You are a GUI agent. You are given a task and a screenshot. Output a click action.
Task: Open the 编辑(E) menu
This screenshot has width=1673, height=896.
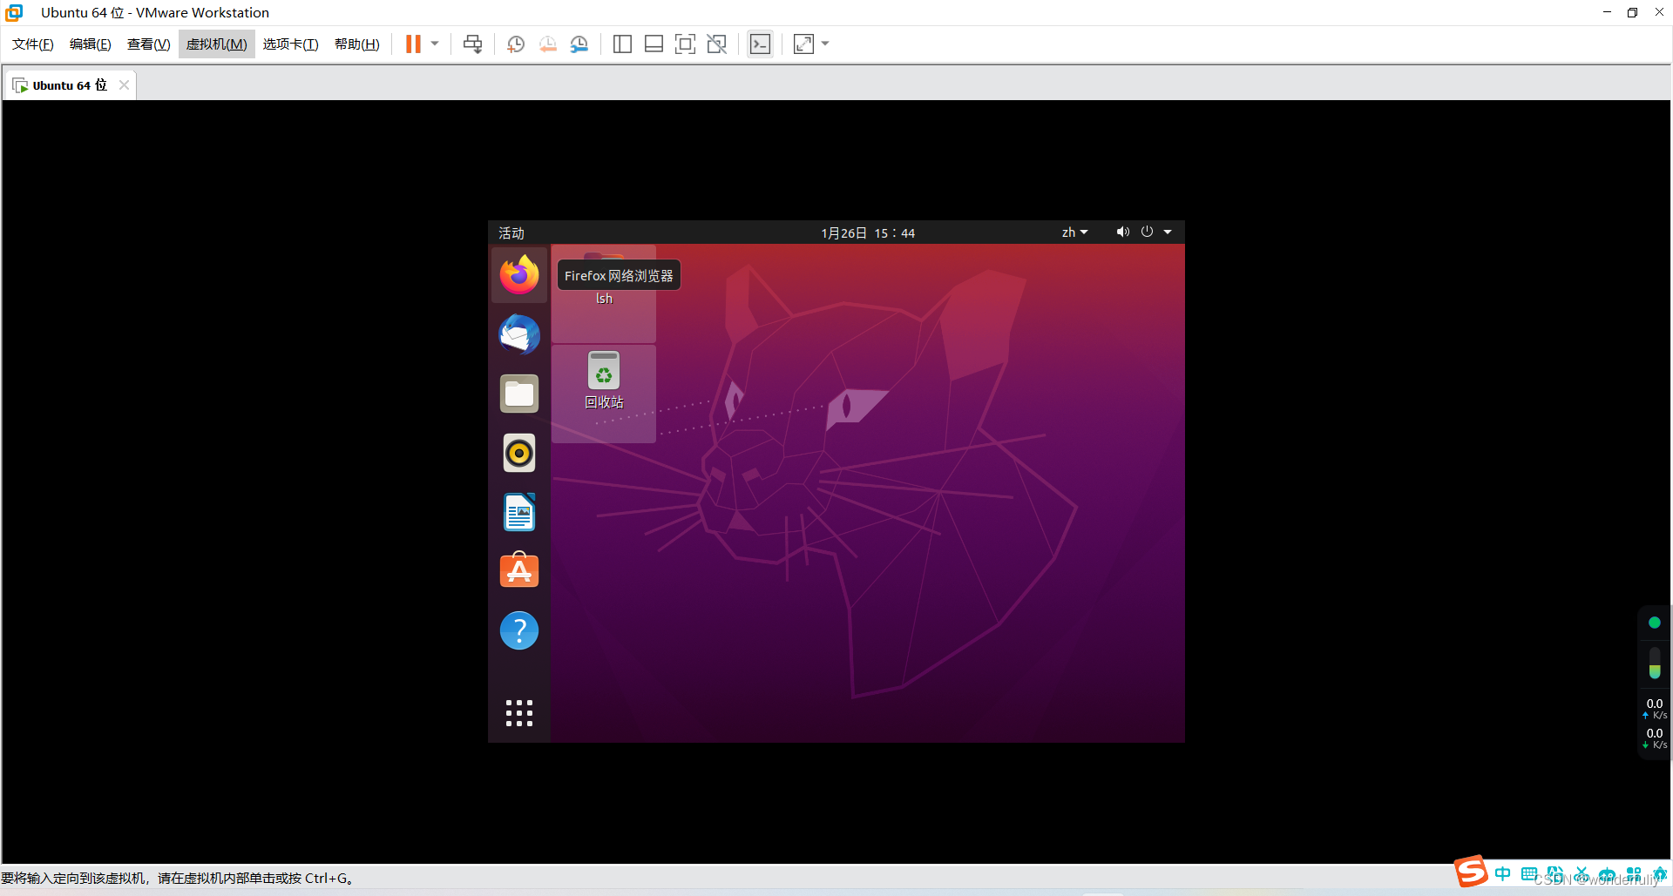(x=91, y=44)
